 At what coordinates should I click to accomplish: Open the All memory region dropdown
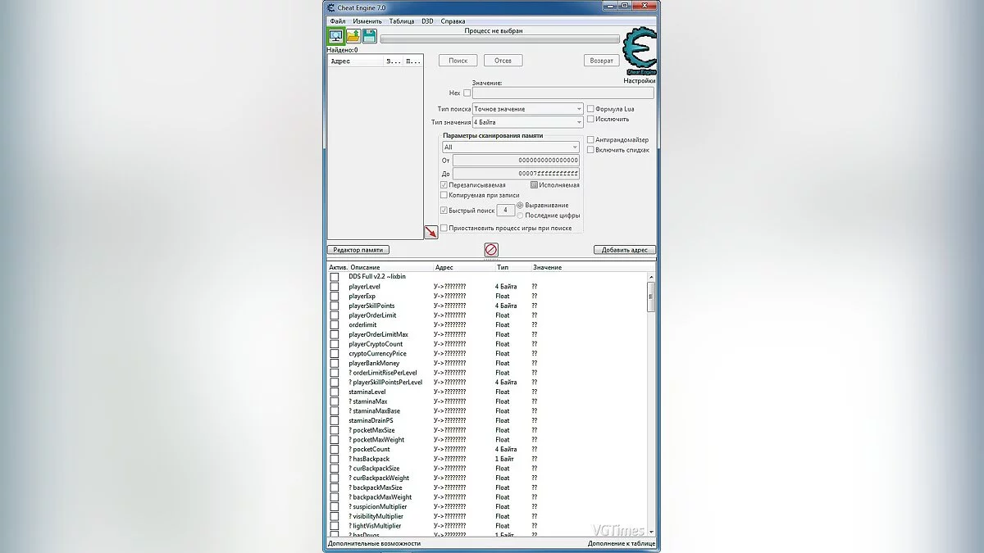[x=576, y=147]
